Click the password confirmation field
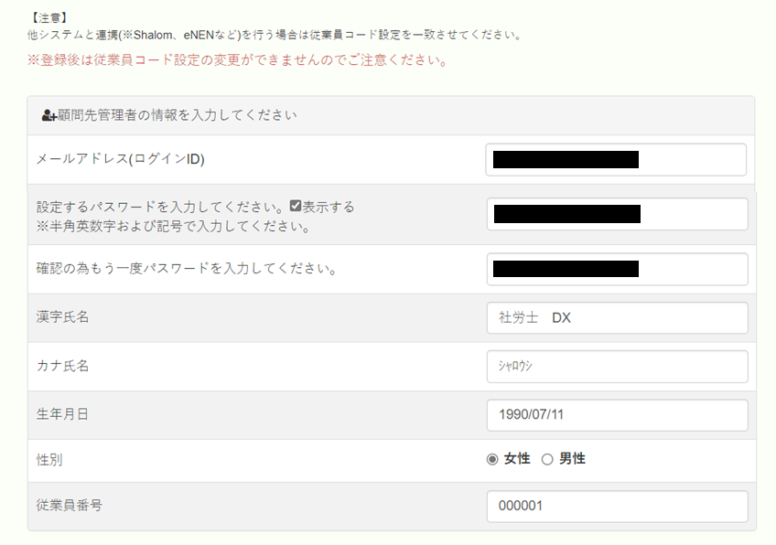The width and height of the screenshot is (776, 545). click(617, 269)
